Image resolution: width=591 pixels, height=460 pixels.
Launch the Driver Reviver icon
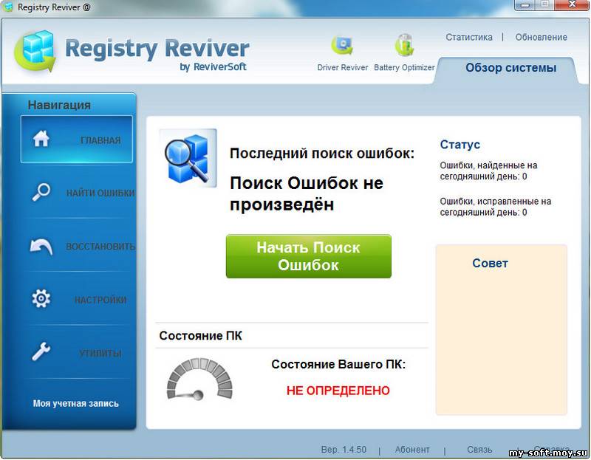[x=342, y=46]
